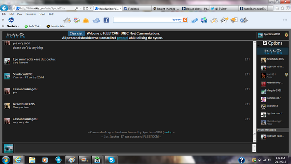Viewport: 291px width, 164px height.
Task: Open Skype from the taskbar
Action: coord(111,160)
